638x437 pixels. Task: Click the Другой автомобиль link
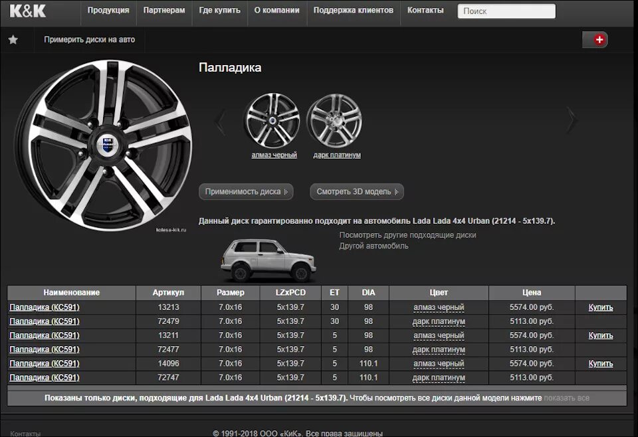pyautogui.click(x=373, y=246)
